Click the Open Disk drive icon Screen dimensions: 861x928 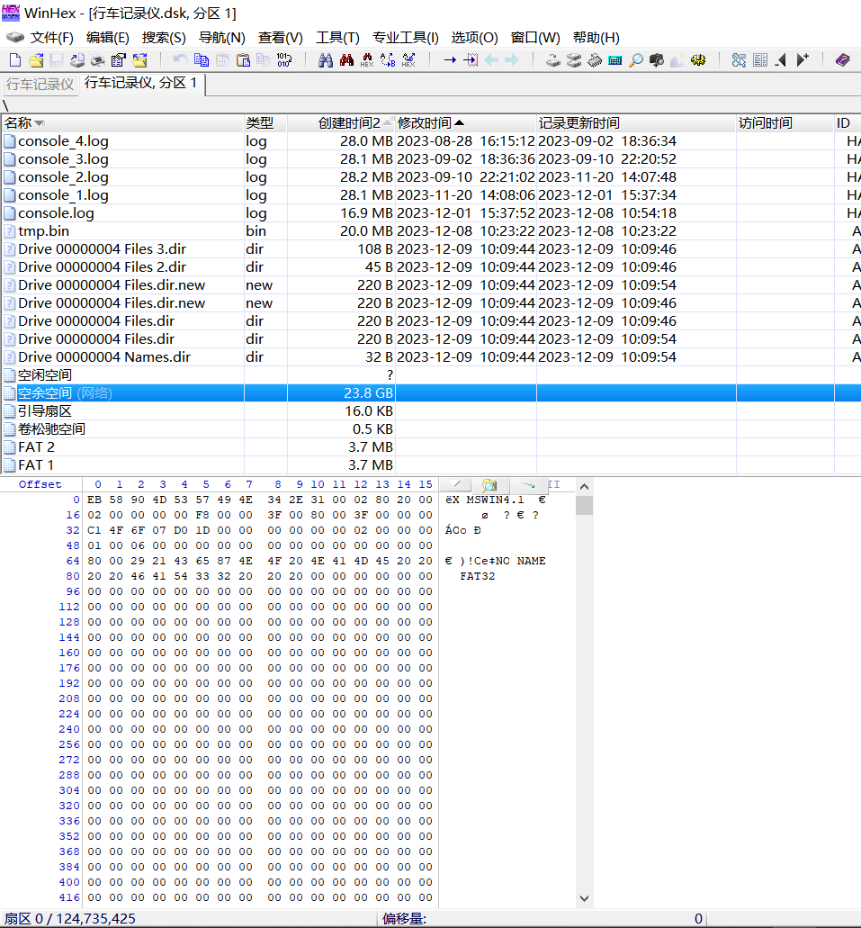552,59
